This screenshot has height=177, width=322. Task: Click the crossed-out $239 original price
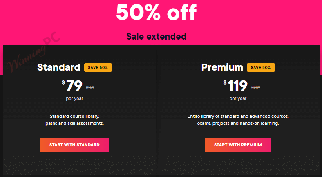(255, 87)
